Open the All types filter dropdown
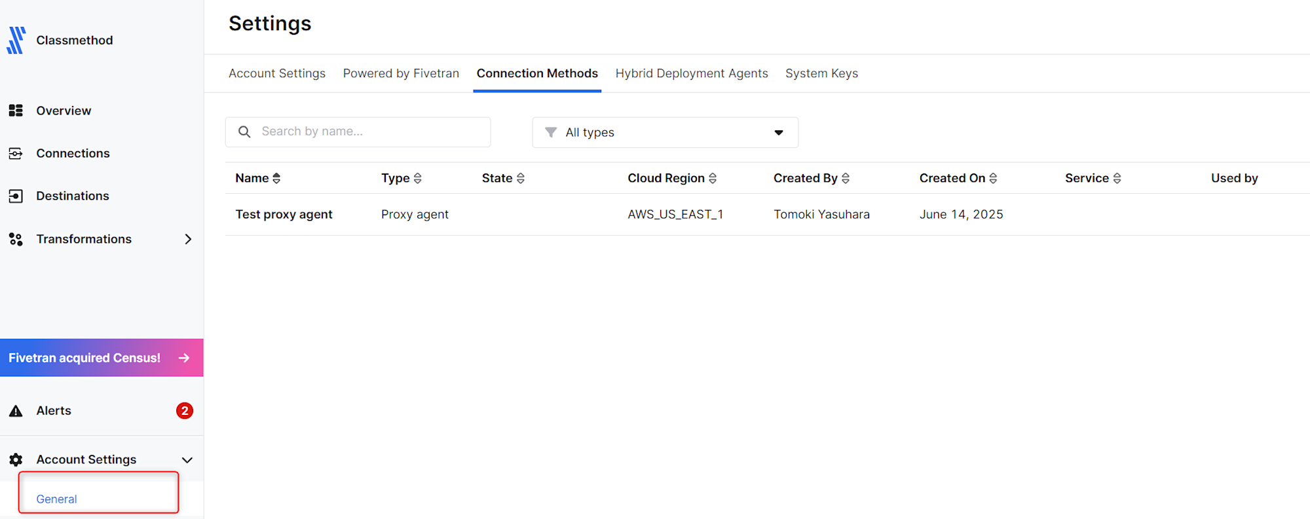Viewport: 1310px width, 519px height. (x=665, y=132)
